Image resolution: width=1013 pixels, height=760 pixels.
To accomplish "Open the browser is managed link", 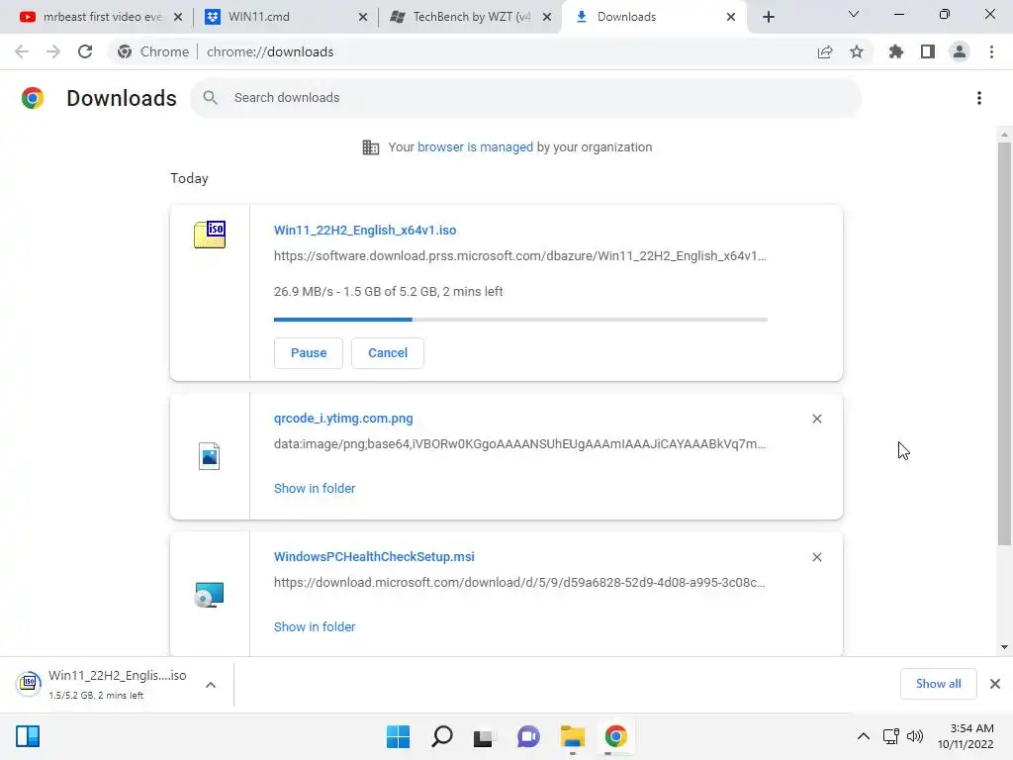I will coord(475,147).
